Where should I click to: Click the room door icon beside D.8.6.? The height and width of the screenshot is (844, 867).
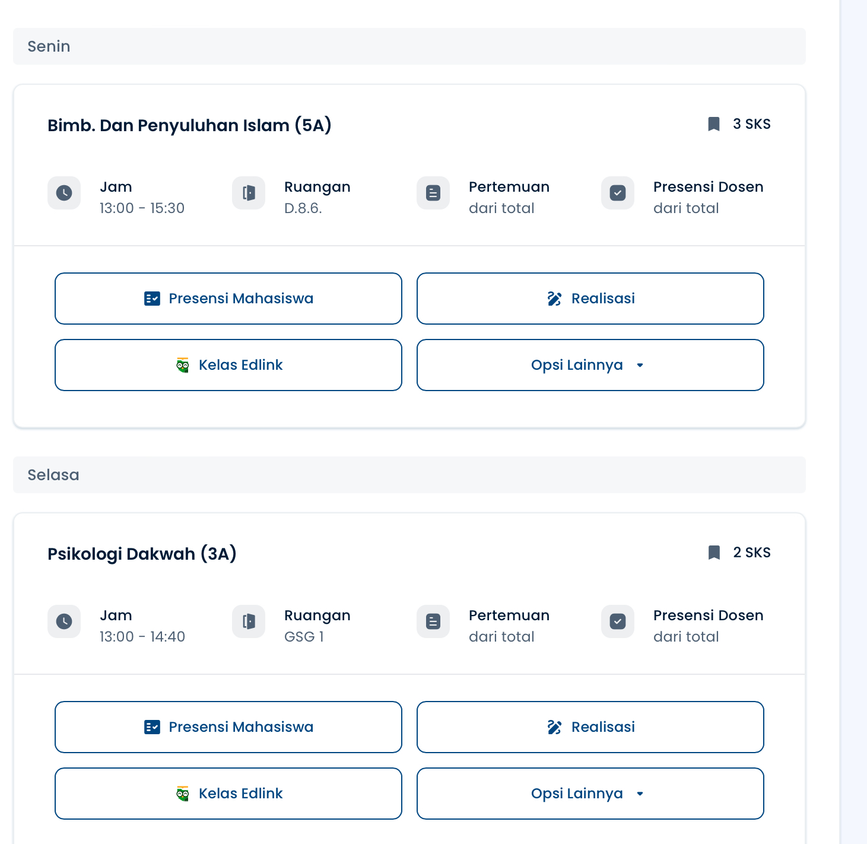click(249, 193)
